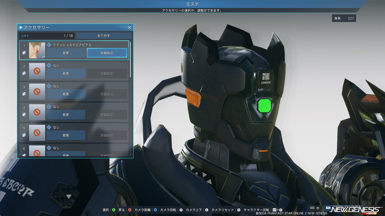385x216 pixels.
Task: Click the accessory name トイッシュスクエアピアス
Action: pyautogui.click(x=72, y=45)
